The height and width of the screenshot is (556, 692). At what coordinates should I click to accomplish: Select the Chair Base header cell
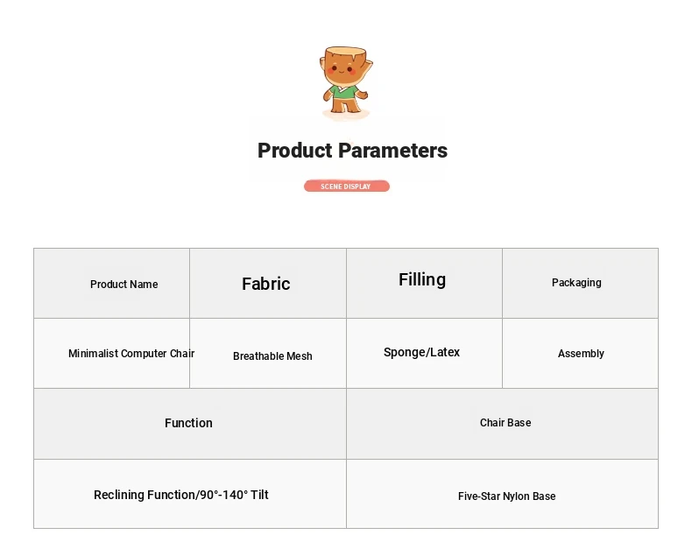[502, 424]
